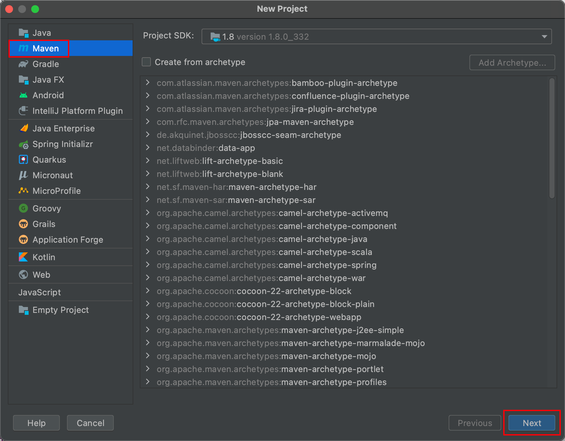Expand bamboo-plugin-archetype row chevron
Viewport: 565px width, 441px height.
(x=148, y=82)
